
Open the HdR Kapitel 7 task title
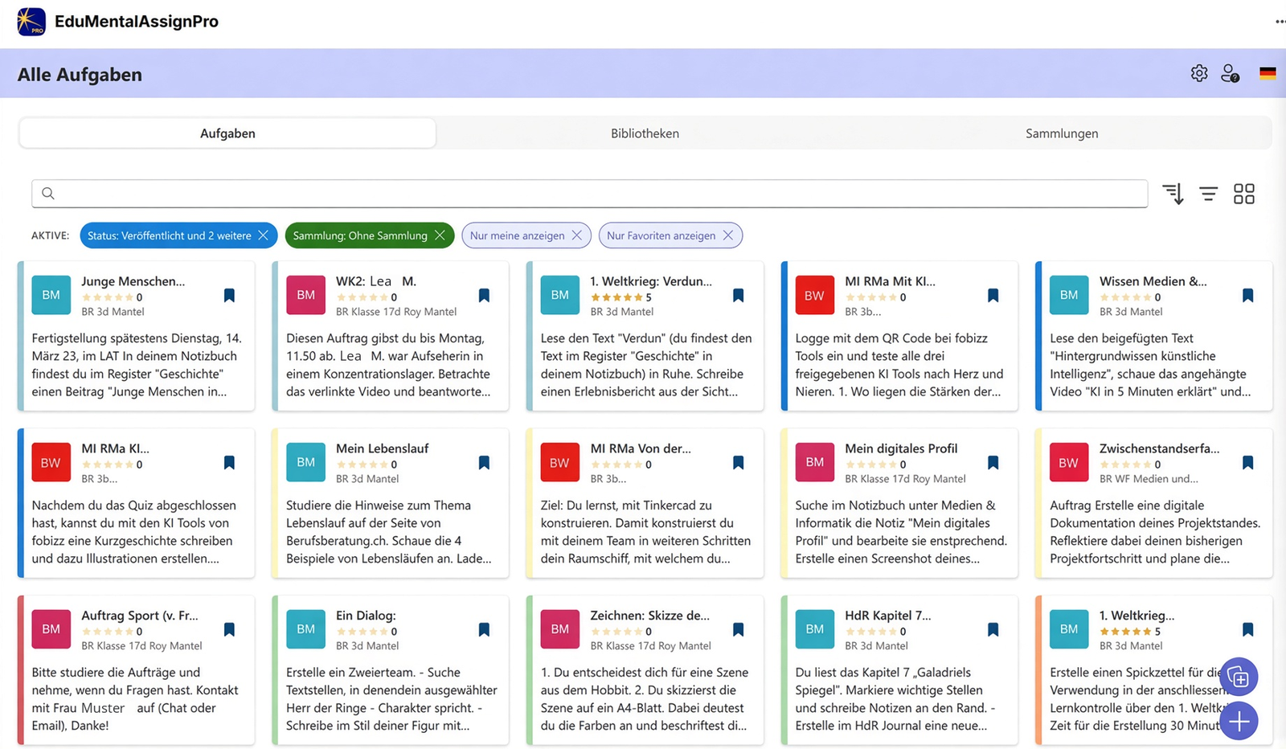point(887,616)
